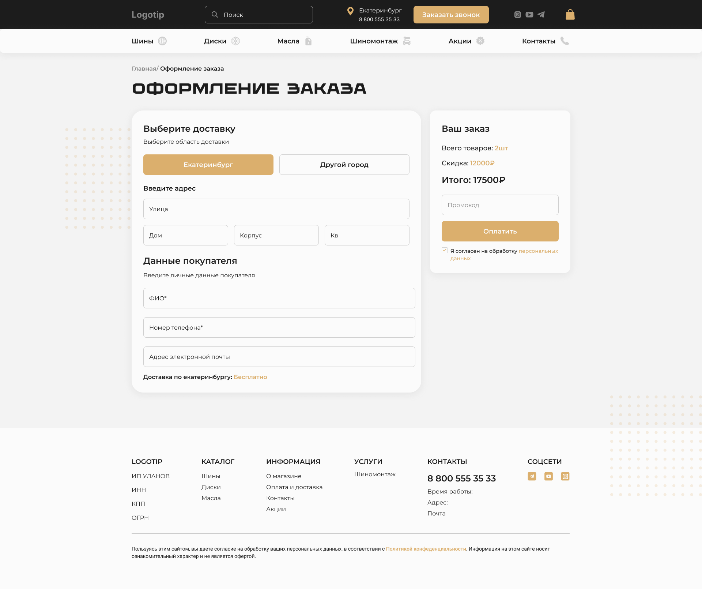The width and height of the screenshot is (702, 589).
Task: Click footer catalog link Диски
Action: (211, 487)
